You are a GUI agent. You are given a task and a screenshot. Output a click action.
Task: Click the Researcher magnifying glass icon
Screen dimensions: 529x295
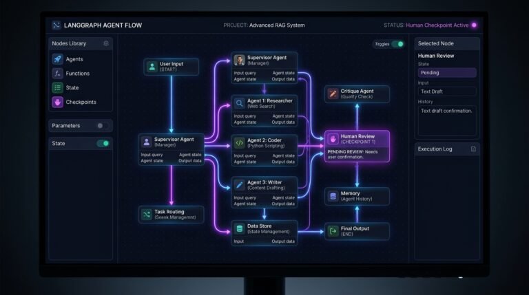coord(239,103)
